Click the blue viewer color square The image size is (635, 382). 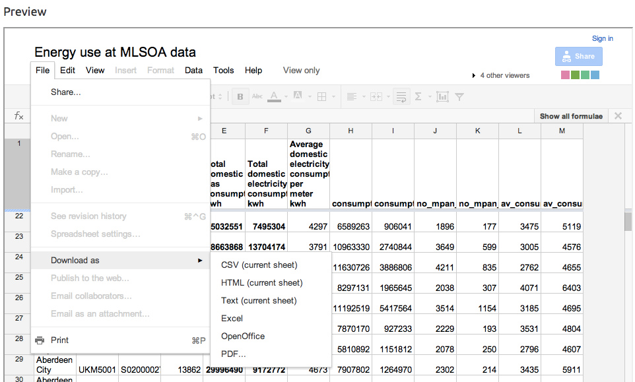595,75
